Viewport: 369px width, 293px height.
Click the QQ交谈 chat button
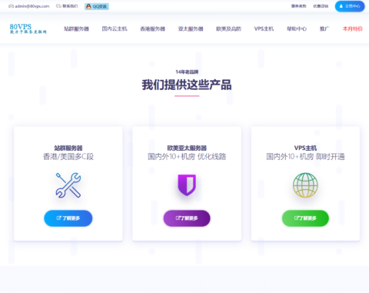coord(97,6)
